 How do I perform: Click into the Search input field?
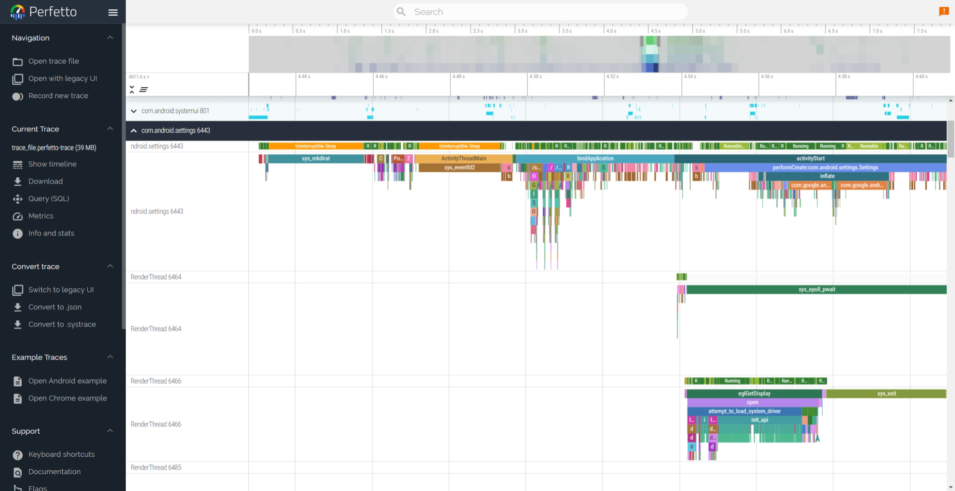(x=540, y=12)
